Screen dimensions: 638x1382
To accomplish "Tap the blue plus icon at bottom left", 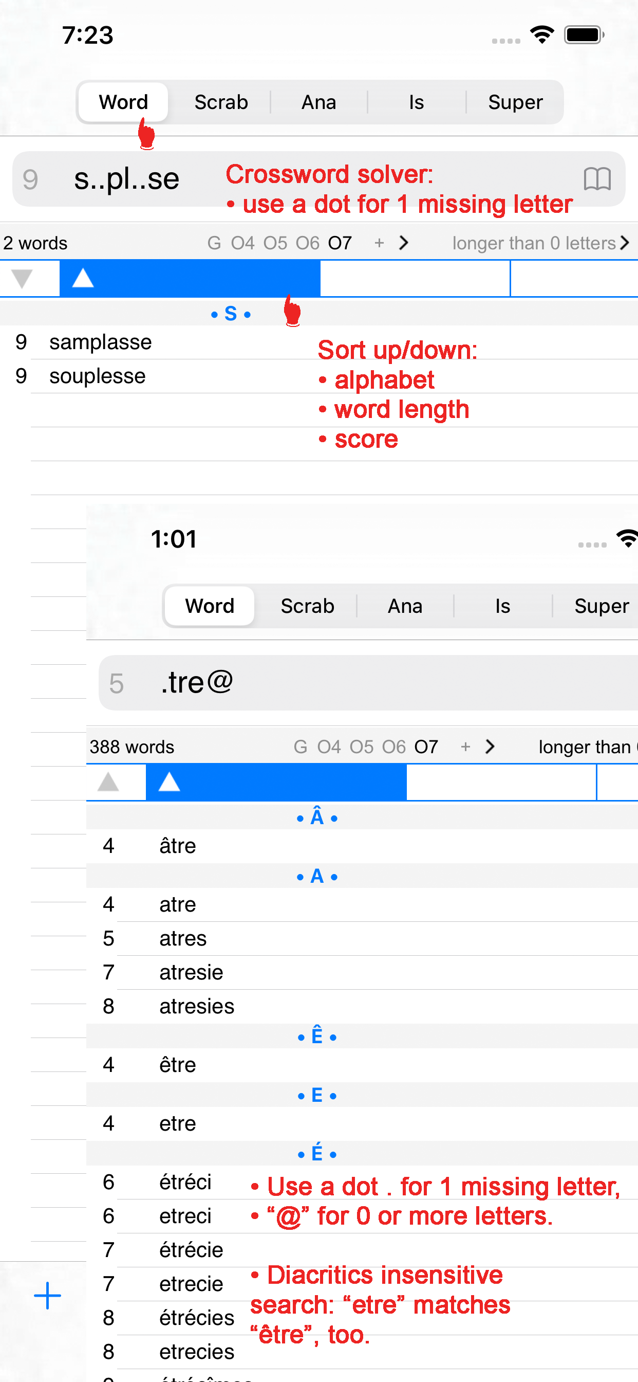I will (x=47, y=1296).
